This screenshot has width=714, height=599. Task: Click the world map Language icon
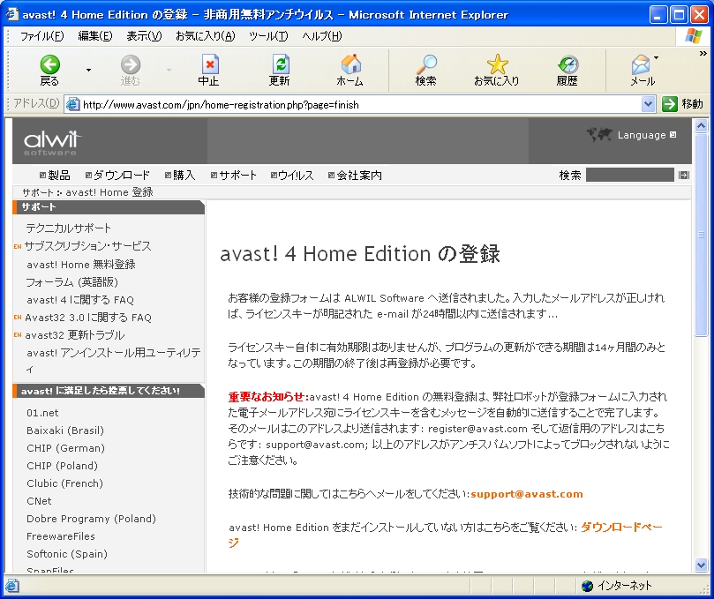point(599,134)
